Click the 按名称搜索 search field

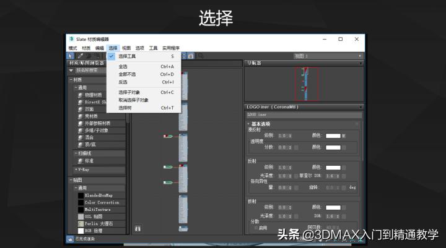pos(90,70)
